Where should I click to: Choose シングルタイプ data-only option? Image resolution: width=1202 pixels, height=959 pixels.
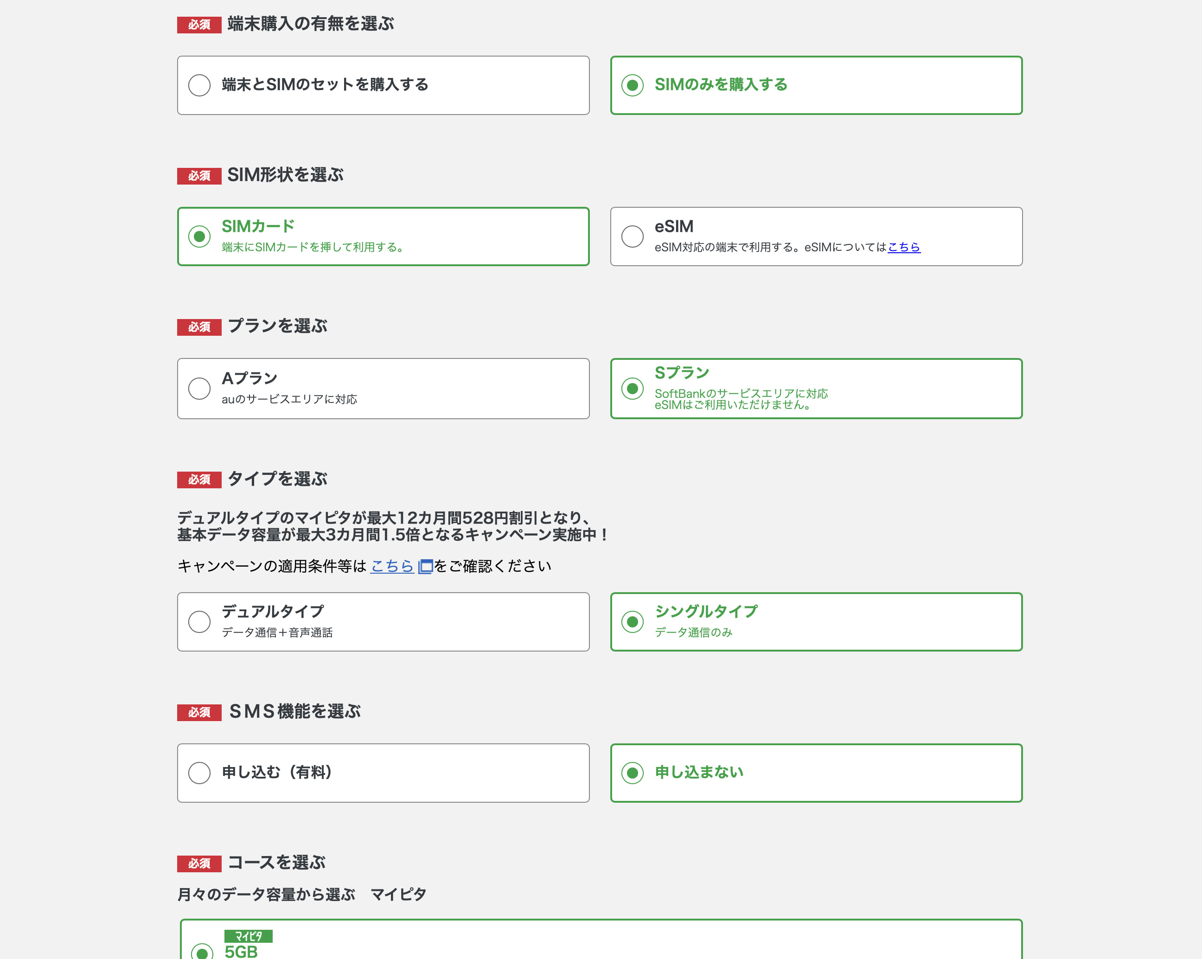pos(632,622)
